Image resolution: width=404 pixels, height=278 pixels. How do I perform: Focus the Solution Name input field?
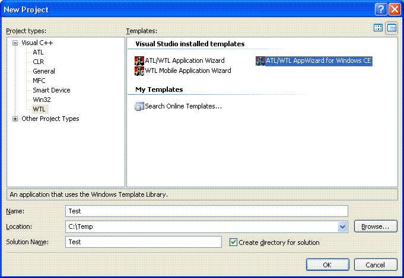pyautogui.click(x=144, y=242)
